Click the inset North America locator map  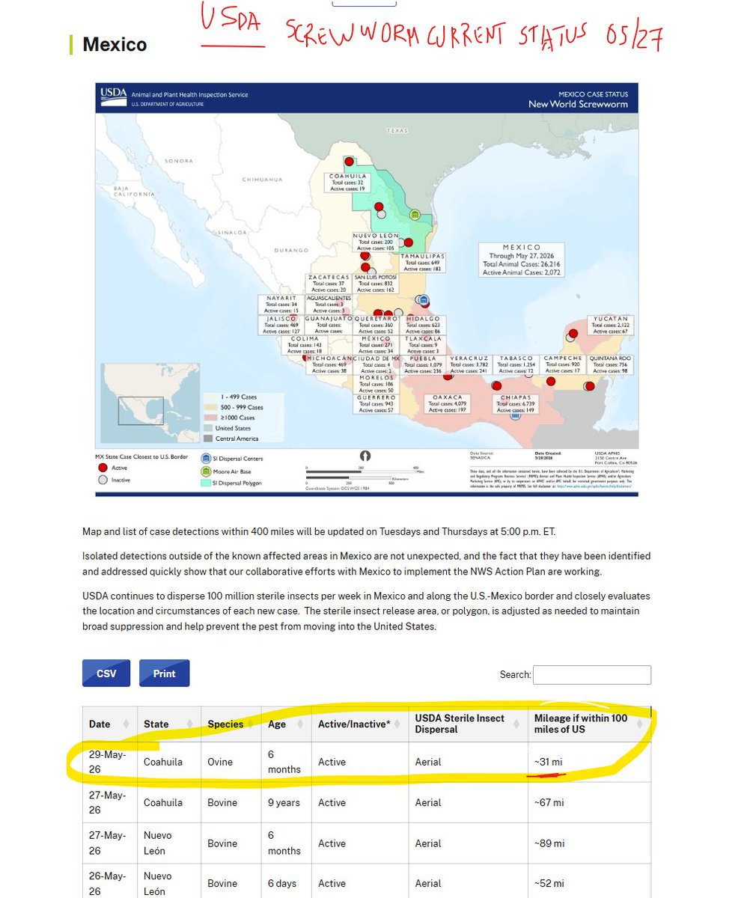click(x=151, y=404)
